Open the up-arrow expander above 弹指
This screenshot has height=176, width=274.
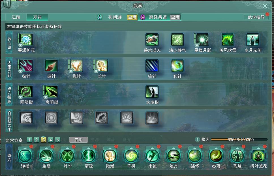[x=25, y=148]
